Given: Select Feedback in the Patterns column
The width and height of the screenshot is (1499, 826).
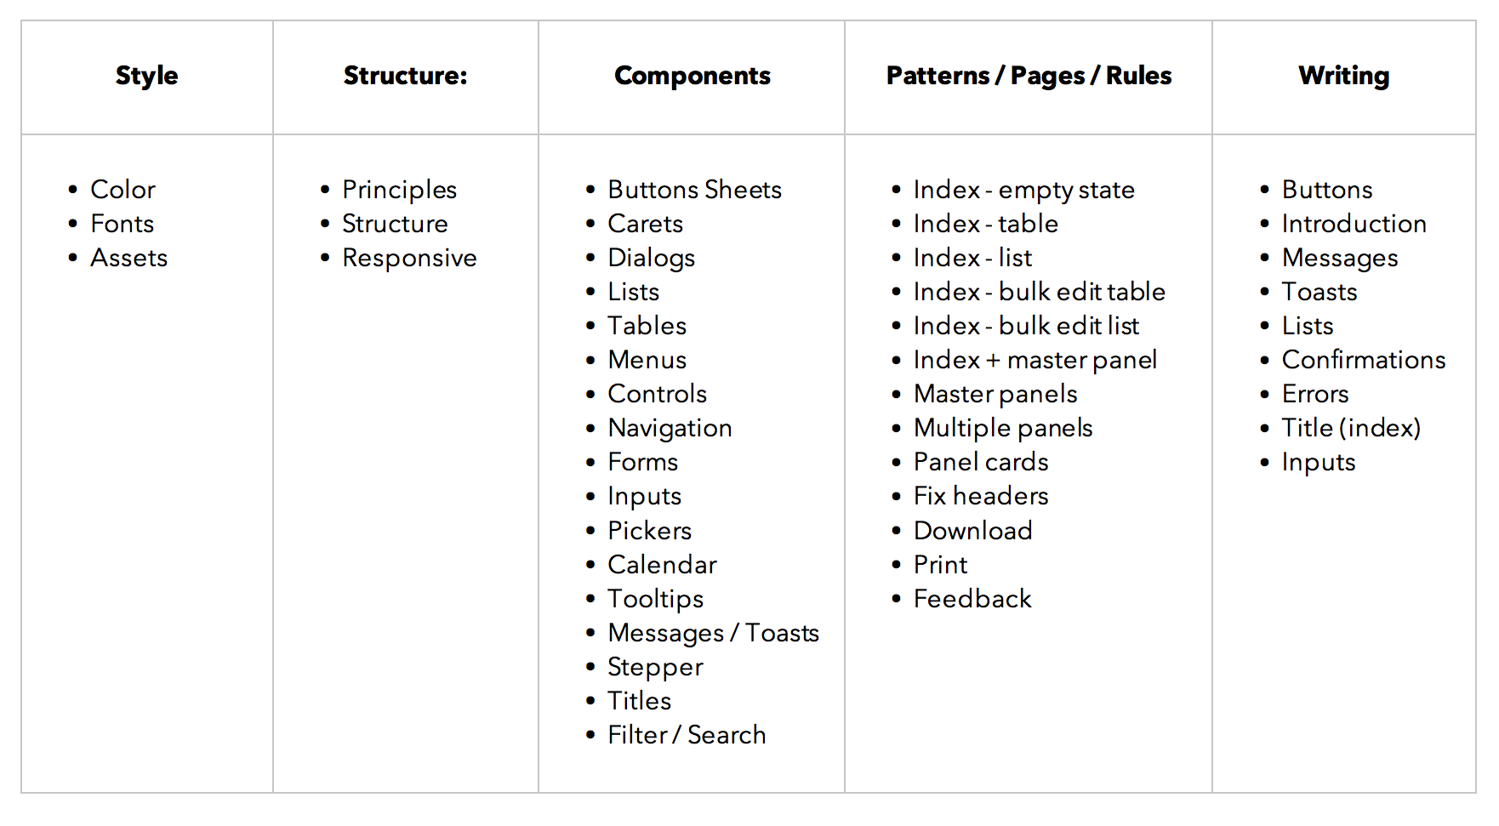Looking at the screenshot, I should [x=972, y=599].
